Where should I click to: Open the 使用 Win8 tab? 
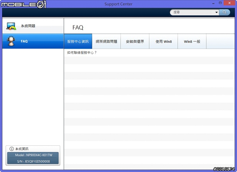[164, 41]
